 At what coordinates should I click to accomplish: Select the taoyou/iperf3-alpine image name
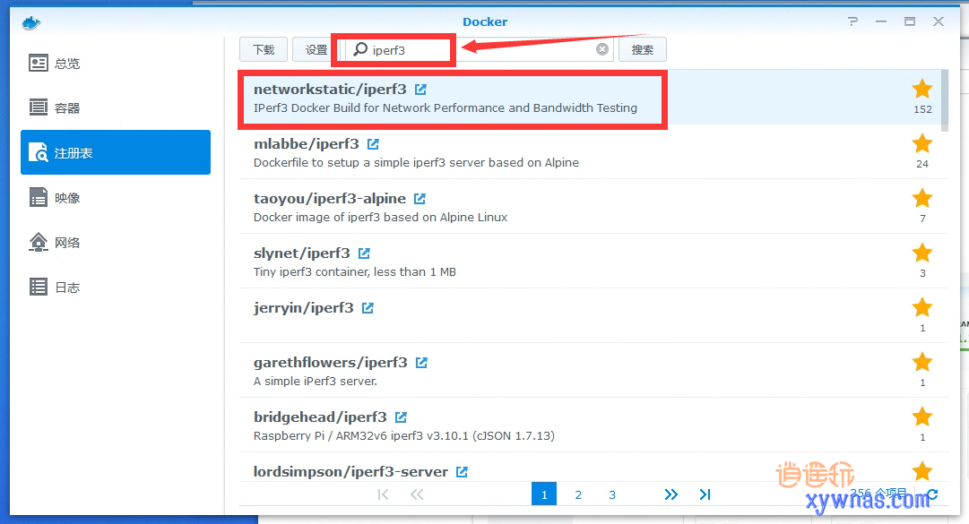point(329,199)
